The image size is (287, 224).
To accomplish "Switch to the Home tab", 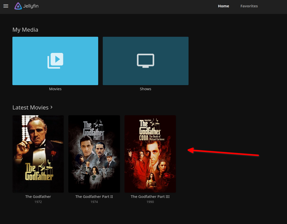I will [223, 6].
